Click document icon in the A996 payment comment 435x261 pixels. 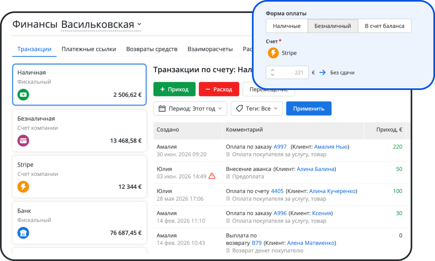(228, 221)
